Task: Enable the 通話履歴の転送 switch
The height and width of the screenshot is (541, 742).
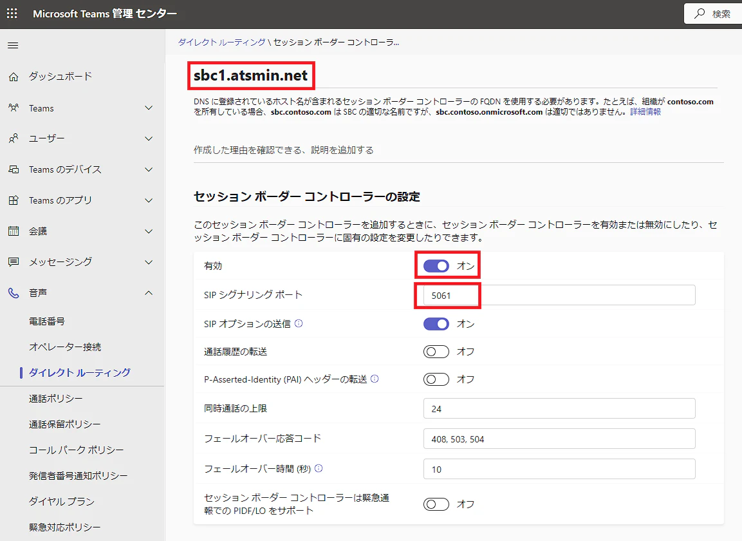Action: coord(436,352)
